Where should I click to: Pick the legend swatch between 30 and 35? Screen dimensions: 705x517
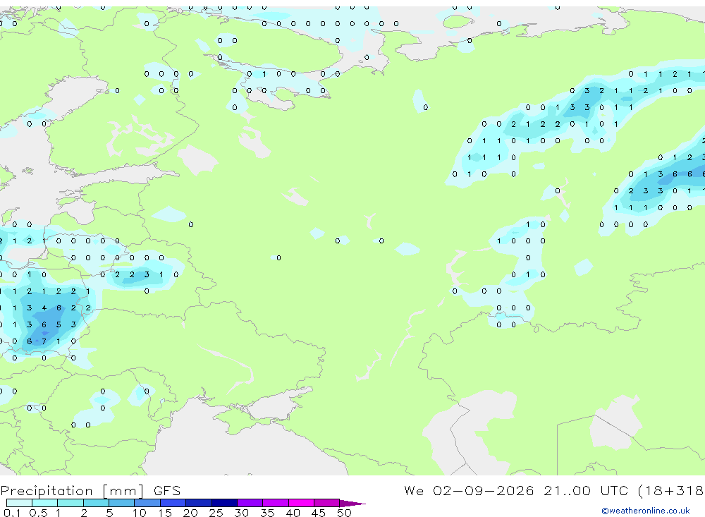pos(250,503)
